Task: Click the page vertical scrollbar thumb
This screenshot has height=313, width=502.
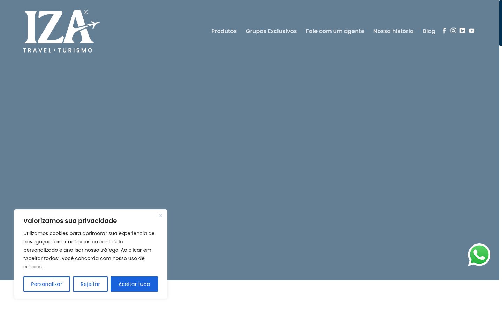Action: (x=501, y=23)
